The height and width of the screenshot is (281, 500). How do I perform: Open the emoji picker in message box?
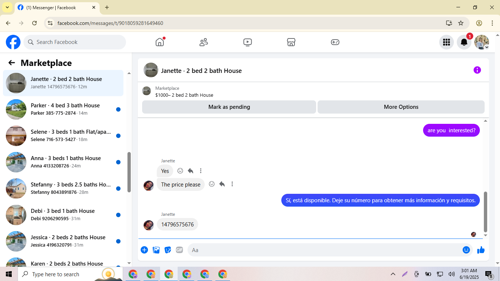466,250
